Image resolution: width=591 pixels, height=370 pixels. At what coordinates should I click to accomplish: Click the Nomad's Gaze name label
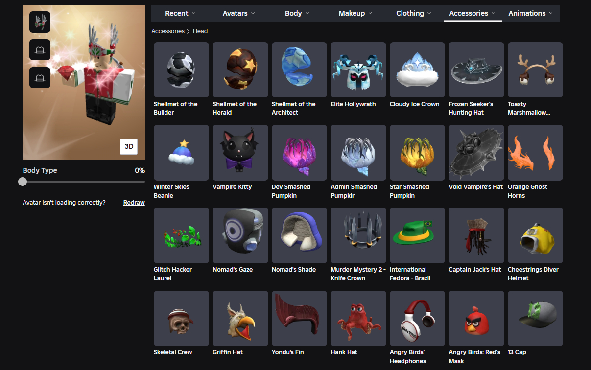click(x=233, y=270)
